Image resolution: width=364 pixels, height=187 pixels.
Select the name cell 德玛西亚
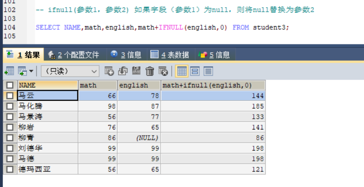[x=48, y=169]
